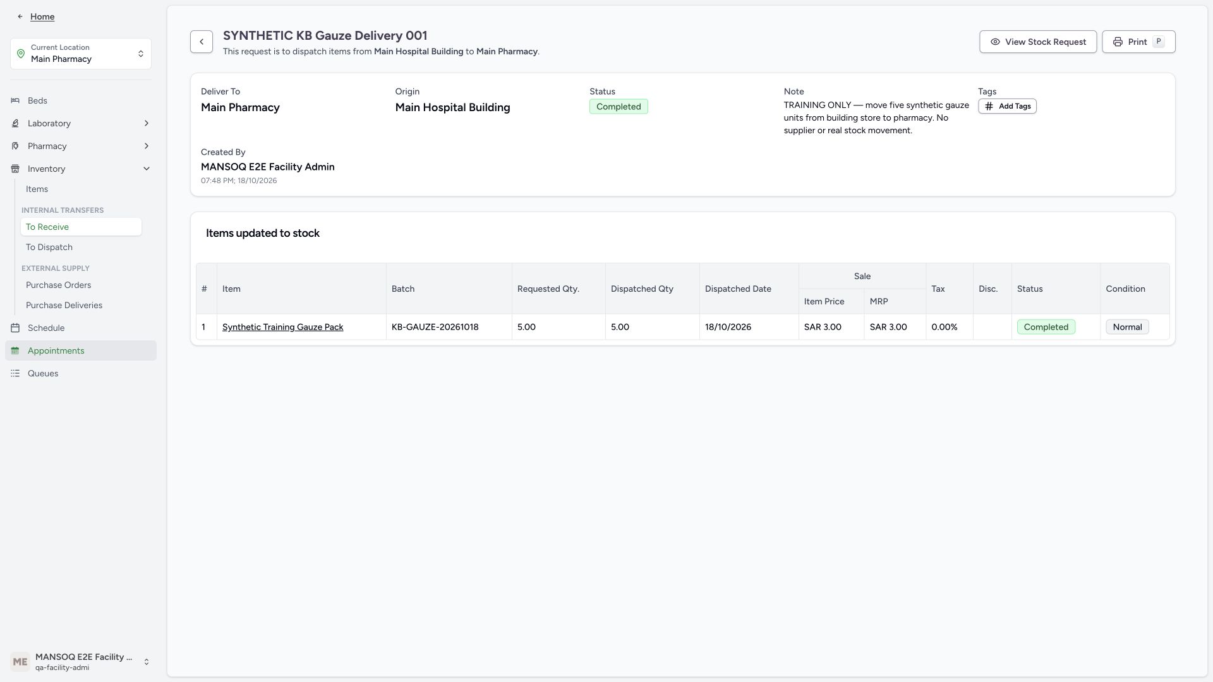Click the MANSOQ E2E Facility Admin creator name

click(x=268, y=167)
